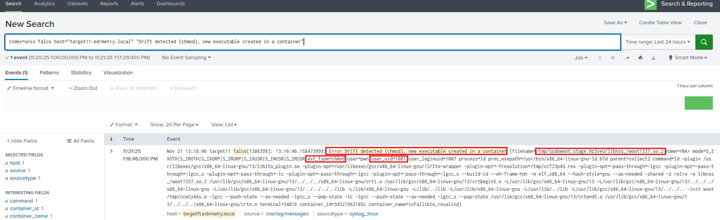Expand the event row details chevron
Image resolution: width=720 pixels, height=220 pixels.
(111, 151)
